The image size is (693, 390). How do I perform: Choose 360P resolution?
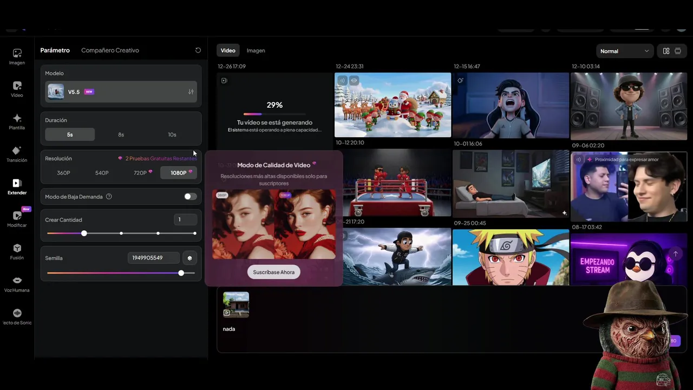63,173
